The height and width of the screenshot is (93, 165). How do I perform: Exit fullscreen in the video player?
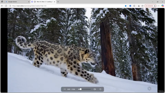click(100, 89)
